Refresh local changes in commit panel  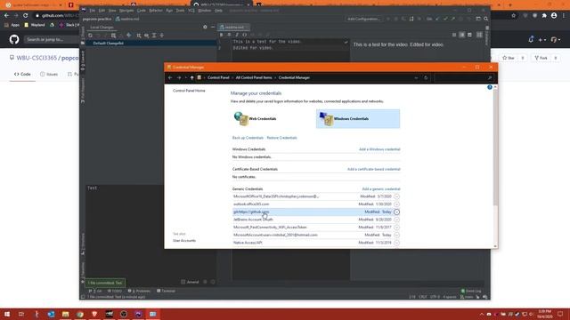[x=90, y=36]
